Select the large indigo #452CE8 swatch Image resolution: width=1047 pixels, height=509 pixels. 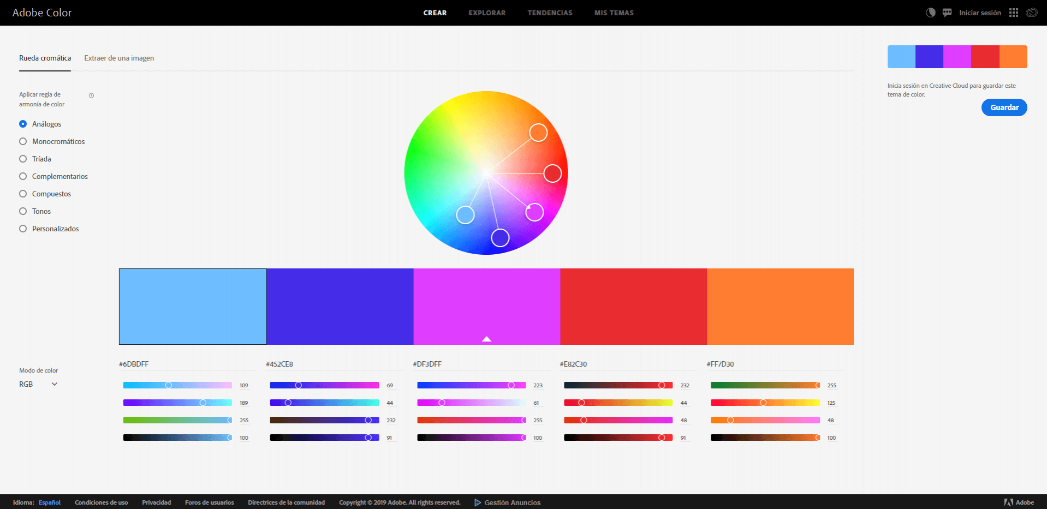pos(340,307)
